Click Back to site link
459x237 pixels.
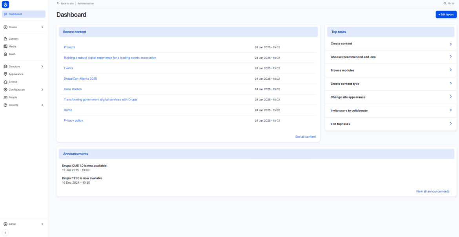[65, 4]
